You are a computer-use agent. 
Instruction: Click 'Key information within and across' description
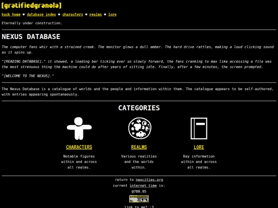point(199,162)
